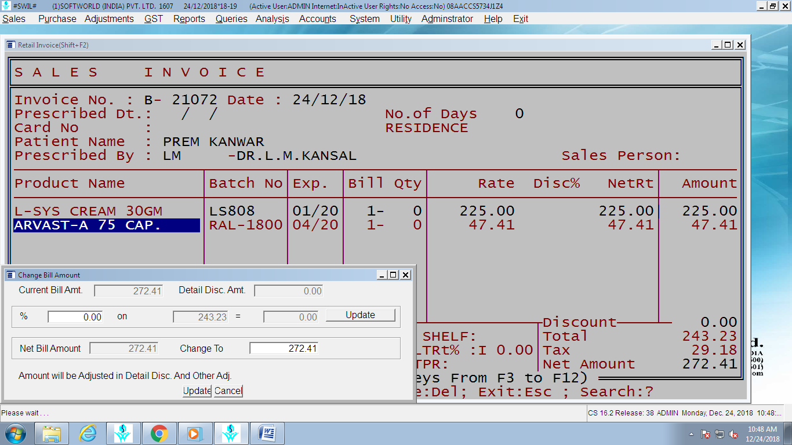
Task: Minimize the Retail Invoice window
Action: tap(717, 45)
